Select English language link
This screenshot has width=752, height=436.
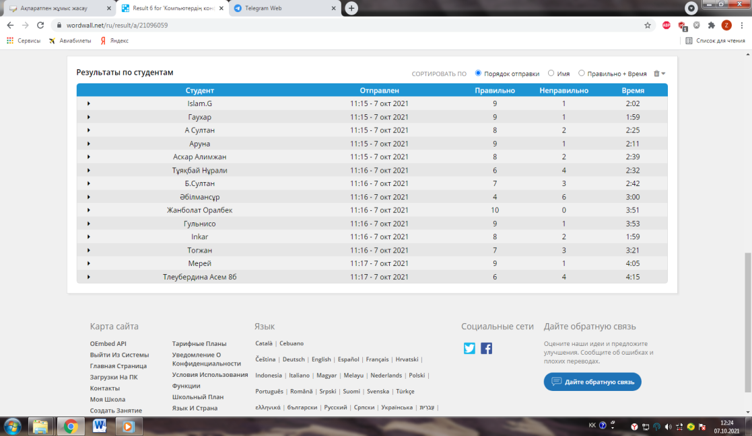[321, 359]
